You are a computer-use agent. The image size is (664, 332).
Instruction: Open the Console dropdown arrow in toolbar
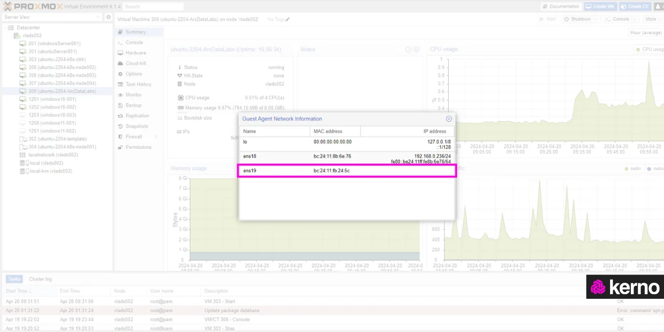tap(635, 19)
